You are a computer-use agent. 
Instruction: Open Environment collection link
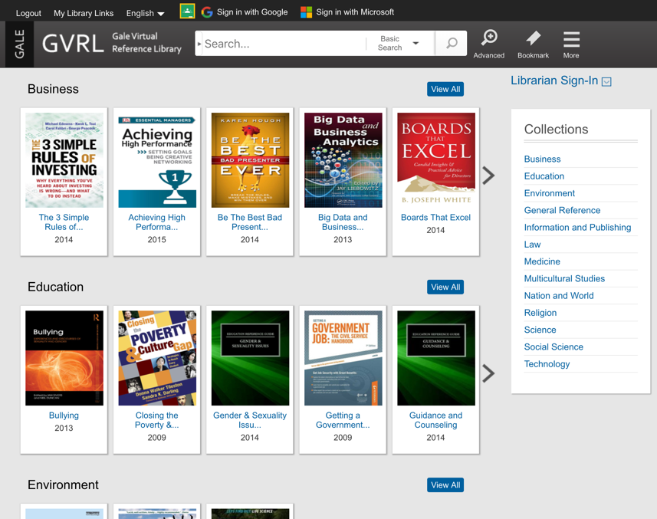[550, 193]
